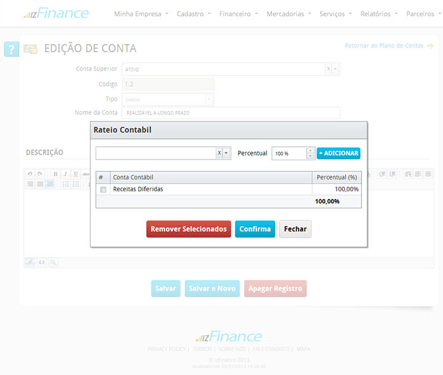Screen dimensions: 443x375
Task: Open Fale Conosco footer link
Action: (271, 349)
